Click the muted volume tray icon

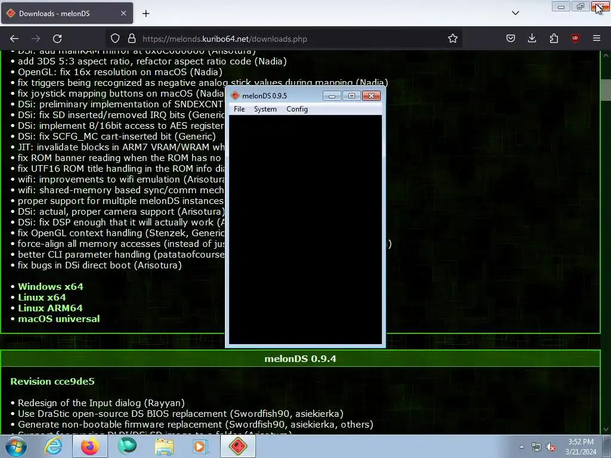click(551, 447)
